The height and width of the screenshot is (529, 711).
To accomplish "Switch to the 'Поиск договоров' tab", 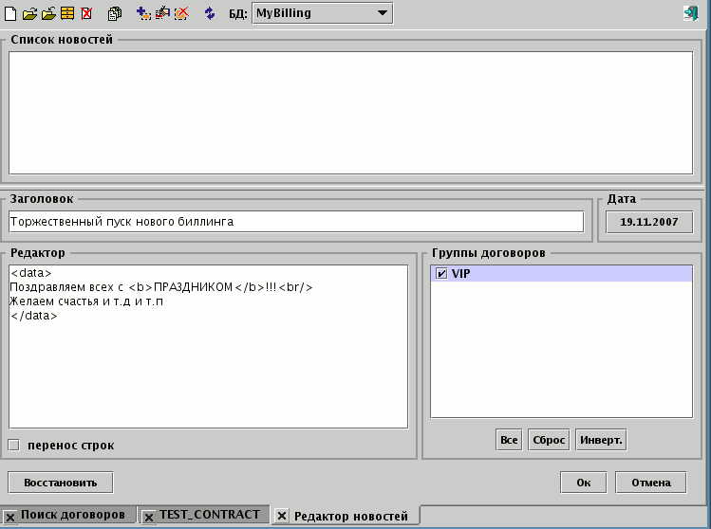I will (73, 515).
